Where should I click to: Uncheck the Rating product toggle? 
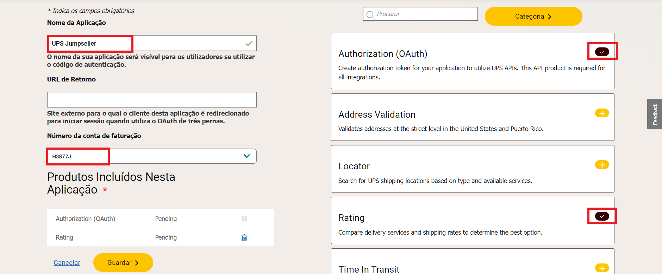tap(602, 216)
